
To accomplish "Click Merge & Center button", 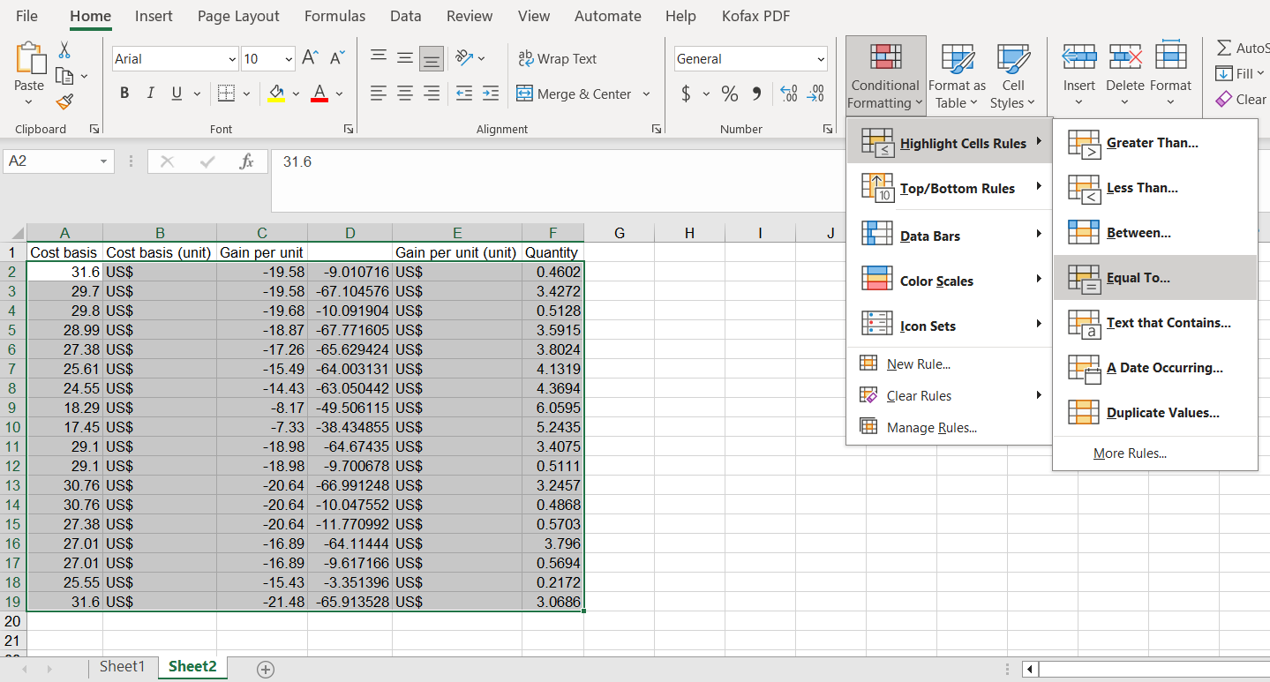I will pyautogui.click(x=574, y=94).
